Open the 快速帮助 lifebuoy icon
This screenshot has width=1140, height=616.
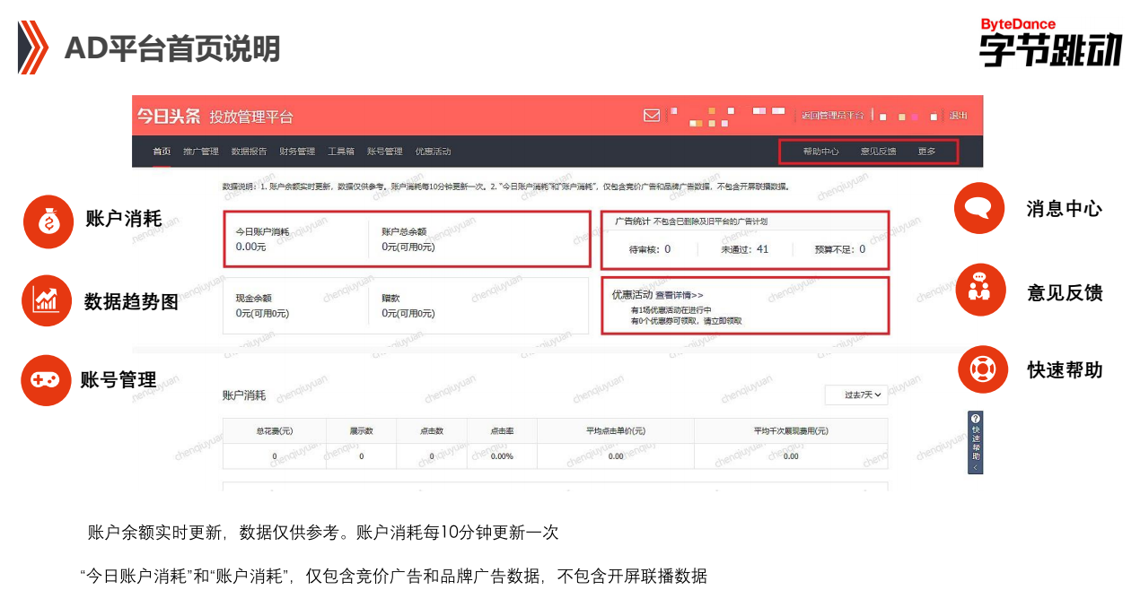[x=981, y=369]
